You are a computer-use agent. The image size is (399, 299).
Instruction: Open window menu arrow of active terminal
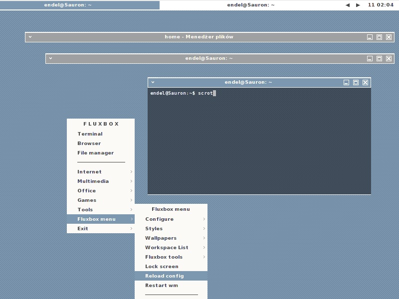tap(153, 82)
